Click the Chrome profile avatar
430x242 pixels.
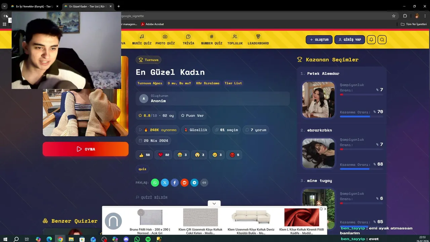point(417,16)
